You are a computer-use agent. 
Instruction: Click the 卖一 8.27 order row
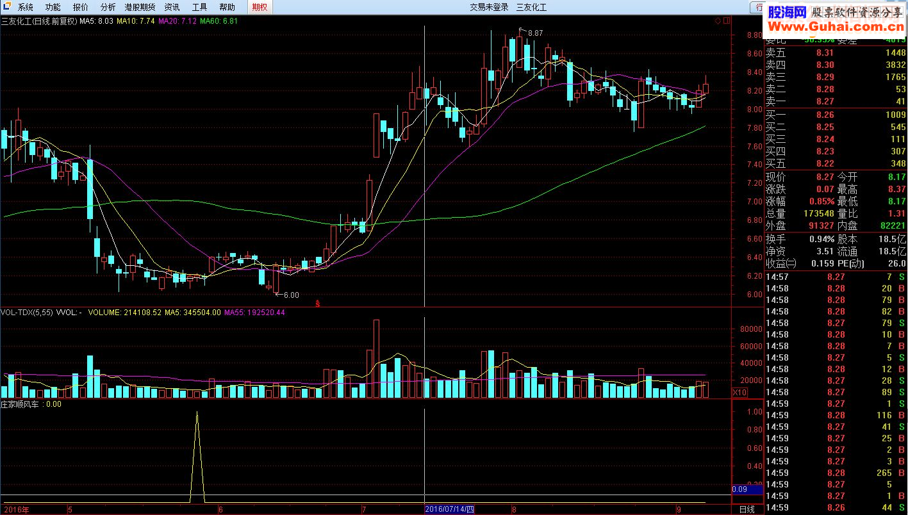tap(836, 101)
